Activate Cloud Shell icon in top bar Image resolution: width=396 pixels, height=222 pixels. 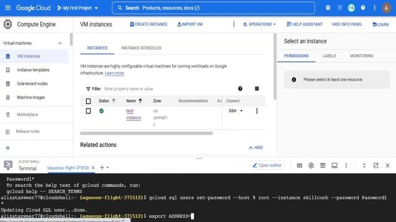tap(340, 8)
